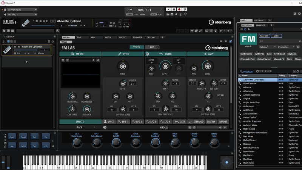Toggle the ARP power circle
302x170 pixels.
pos(157,48)
